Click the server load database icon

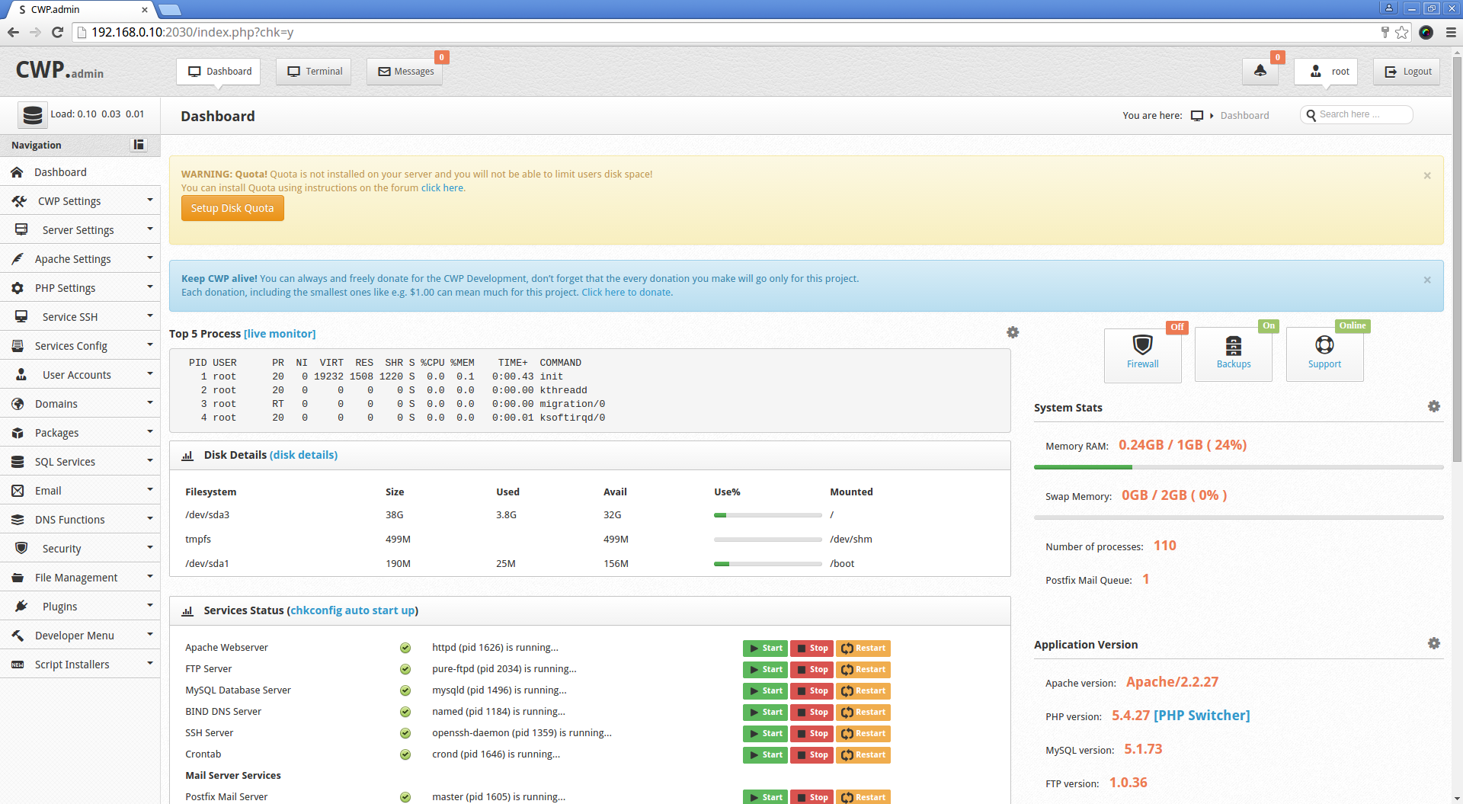pyautogui.click(x=32, y=115)
